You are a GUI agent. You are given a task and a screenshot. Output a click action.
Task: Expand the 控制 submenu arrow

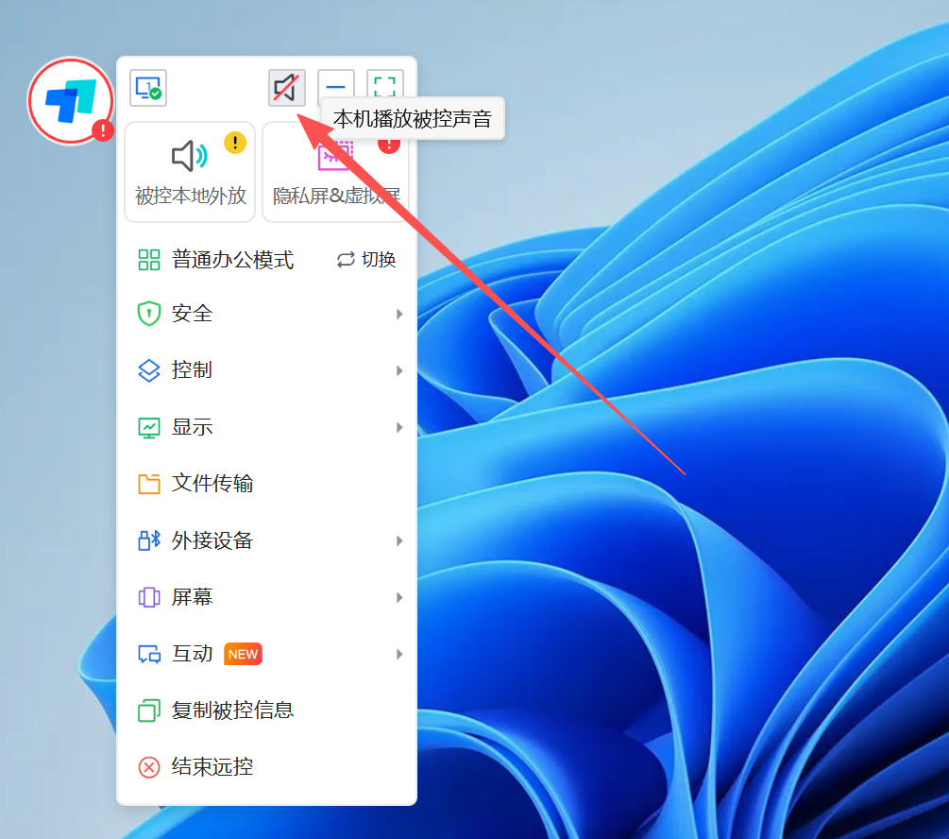point(399,370)
